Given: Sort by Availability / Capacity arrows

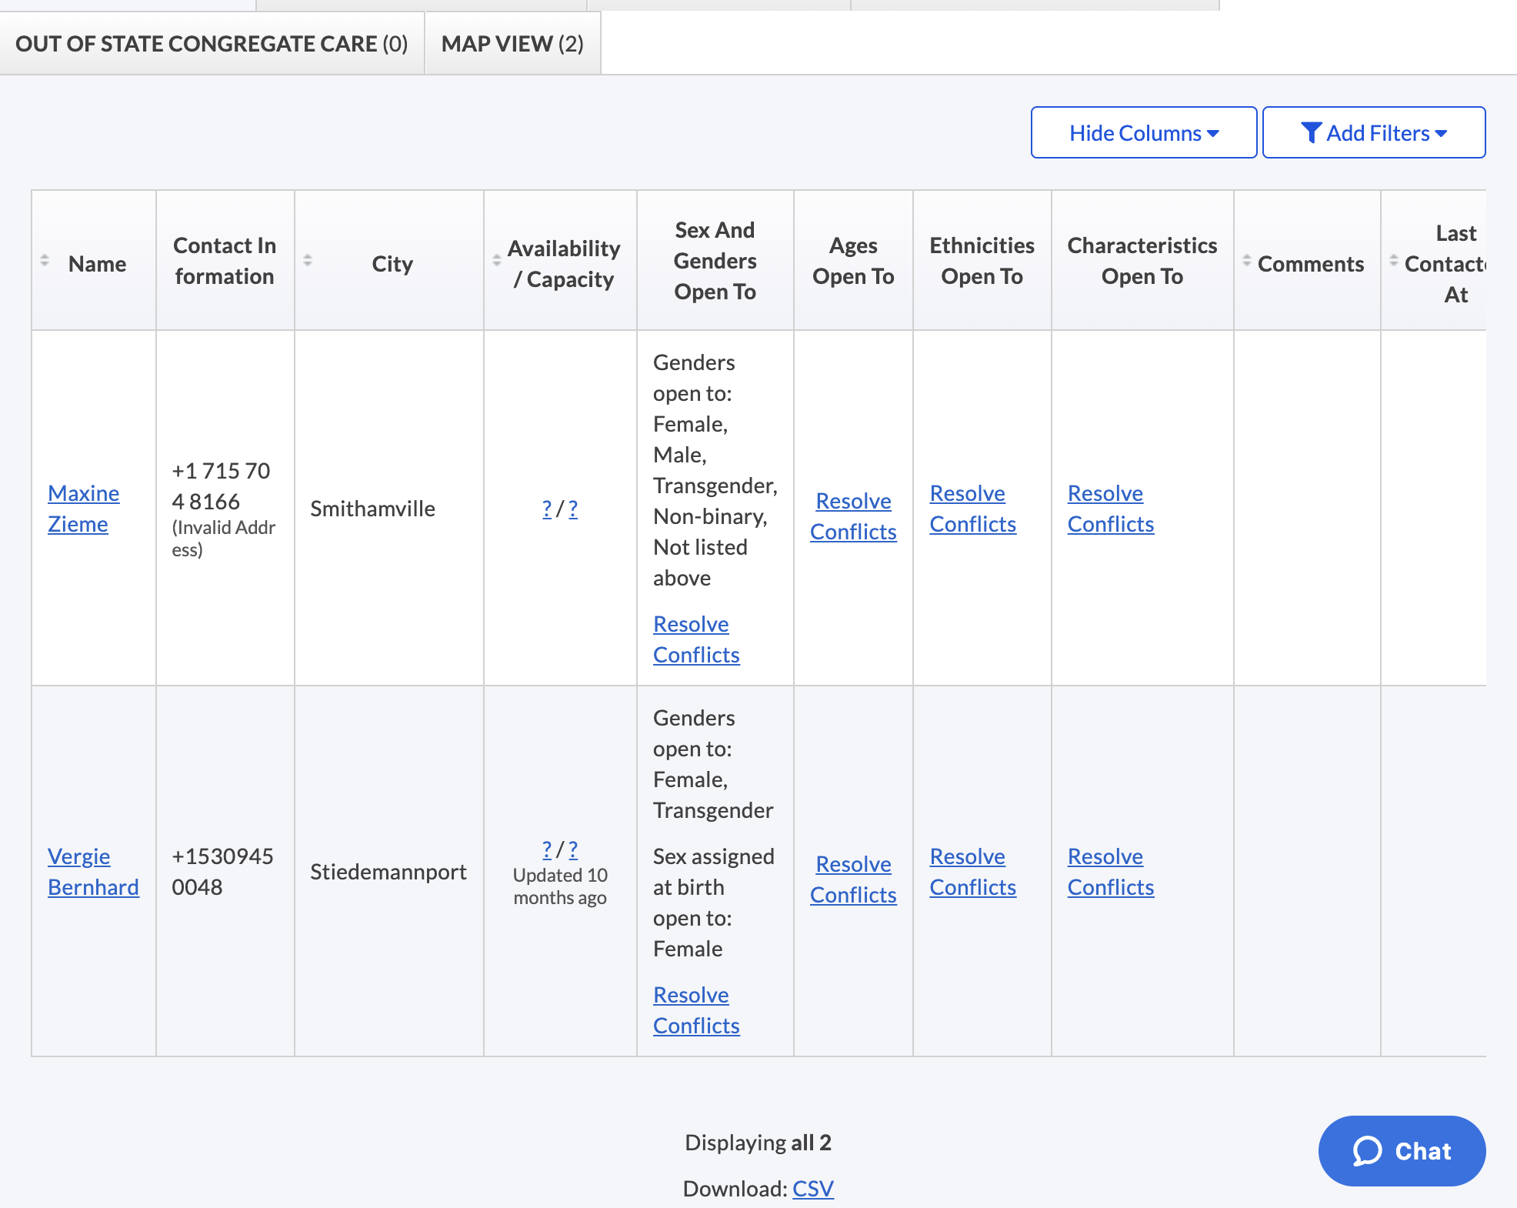Looking at the screenshot, I should 496,261.
